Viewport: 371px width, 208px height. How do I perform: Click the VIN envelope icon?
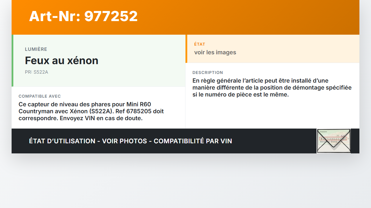(x=334, y=141)
